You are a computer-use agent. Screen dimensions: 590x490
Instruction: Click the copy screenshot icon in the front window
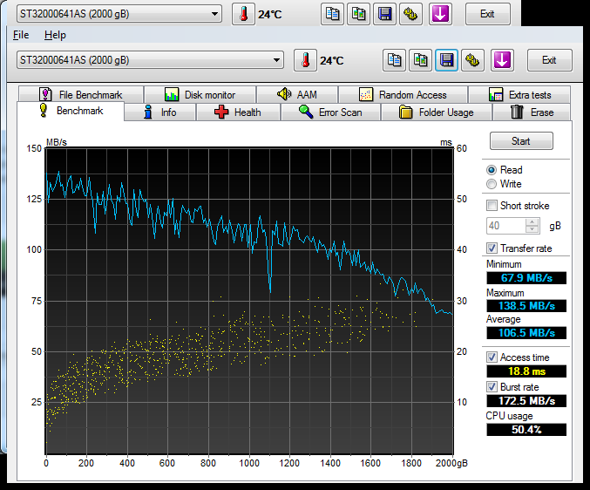pos(421,60)
